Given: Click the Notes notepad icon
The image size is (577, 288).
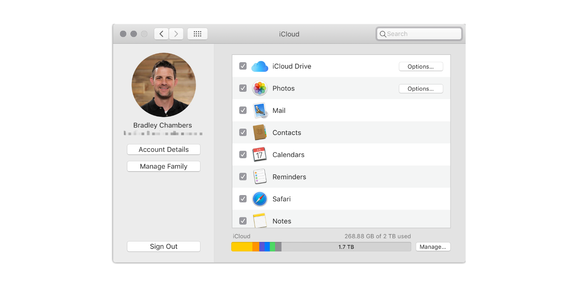Looking at the screenshot, I should click(x=260, y=221).
